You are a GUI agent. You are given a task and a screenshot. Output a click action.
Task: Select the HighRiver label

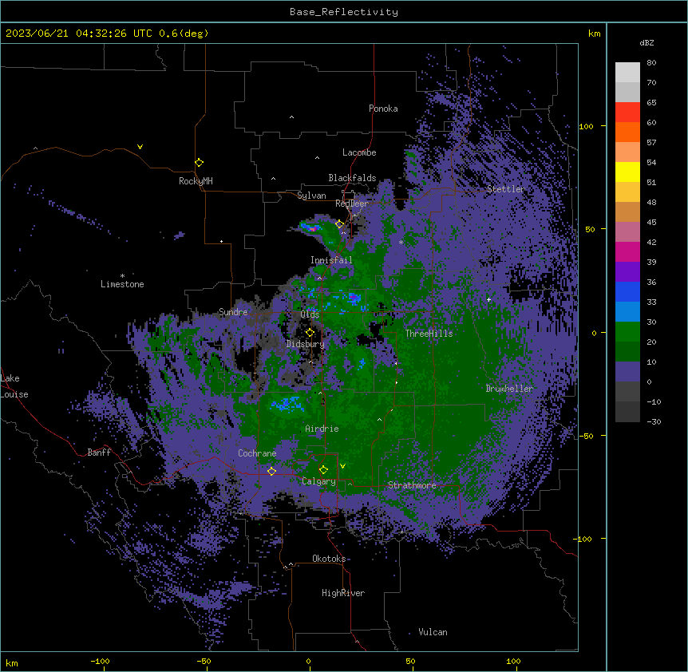click(343, 593)
